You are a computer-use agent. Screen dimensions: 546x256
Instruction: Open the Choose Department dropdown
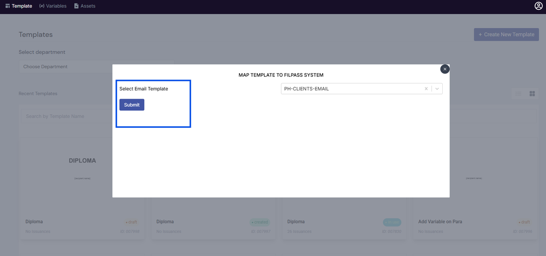[x=96, y=66]
